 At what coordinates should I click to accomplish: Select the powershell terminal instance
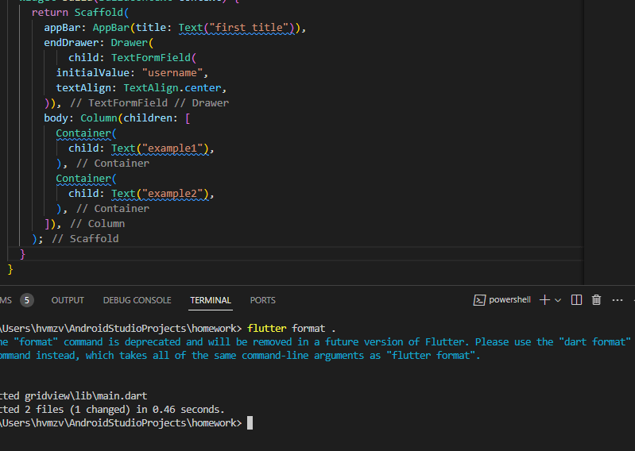tap(502, 299)
